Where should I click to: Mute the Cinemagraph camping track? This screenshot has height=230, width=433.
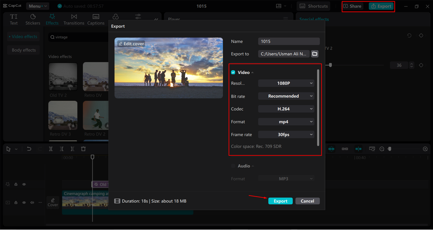point(32,202)
